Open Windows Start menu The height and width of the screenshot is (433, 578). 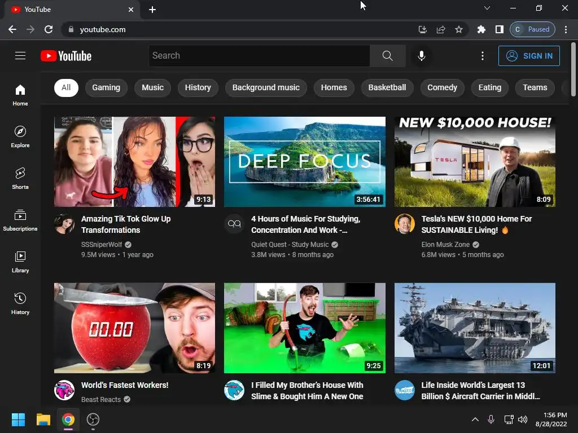pos(18,419)
